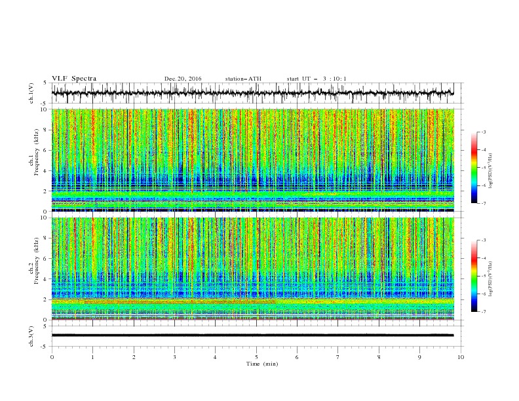This screenshot has width=519, height=401.
Task: Click the ch.2 PSD color scale bar
Action: point(474,276)
